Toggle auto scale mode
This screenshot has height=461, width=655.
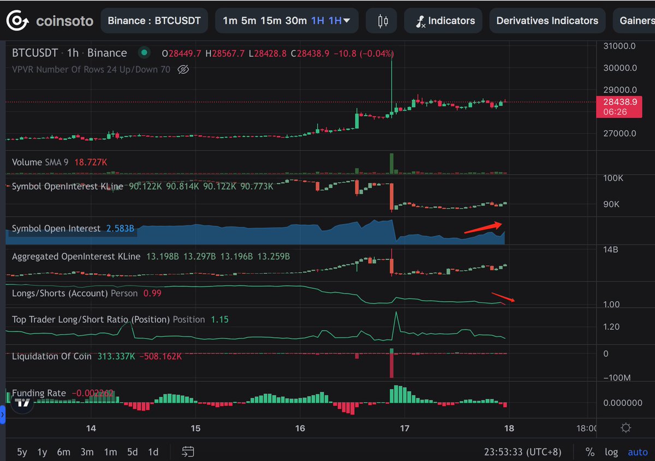coord(638,452)
